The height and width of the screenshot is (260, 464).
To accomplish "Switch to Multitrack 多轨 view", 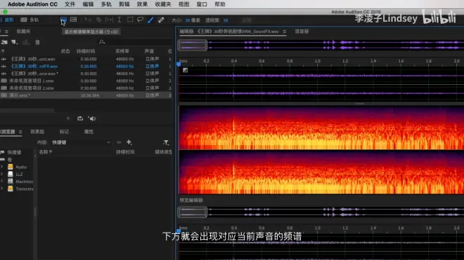I will pos(30,20).
